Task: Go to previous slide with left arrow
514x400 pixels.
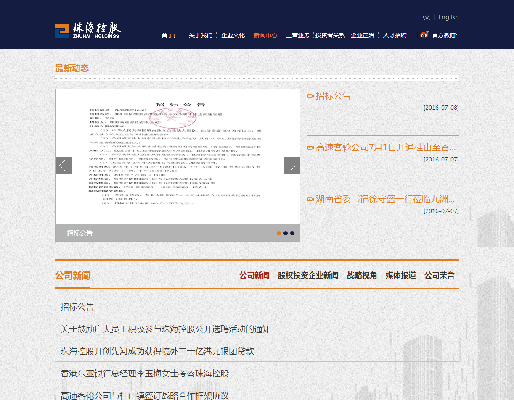Action: pos(64,166)
